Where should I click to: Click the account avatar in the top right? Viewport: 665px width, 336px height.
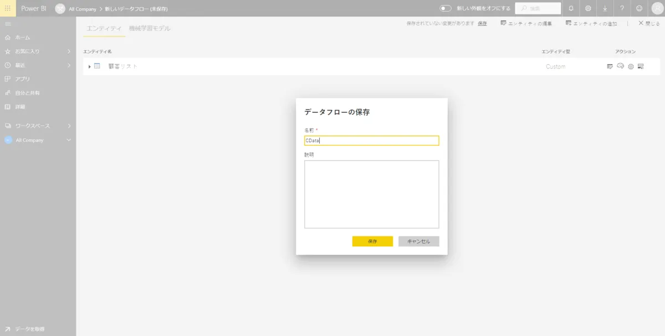coord(656,8)
